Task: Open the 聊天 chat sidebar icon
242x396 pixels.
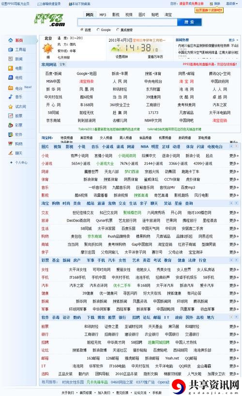Action: tap(11, 153)
